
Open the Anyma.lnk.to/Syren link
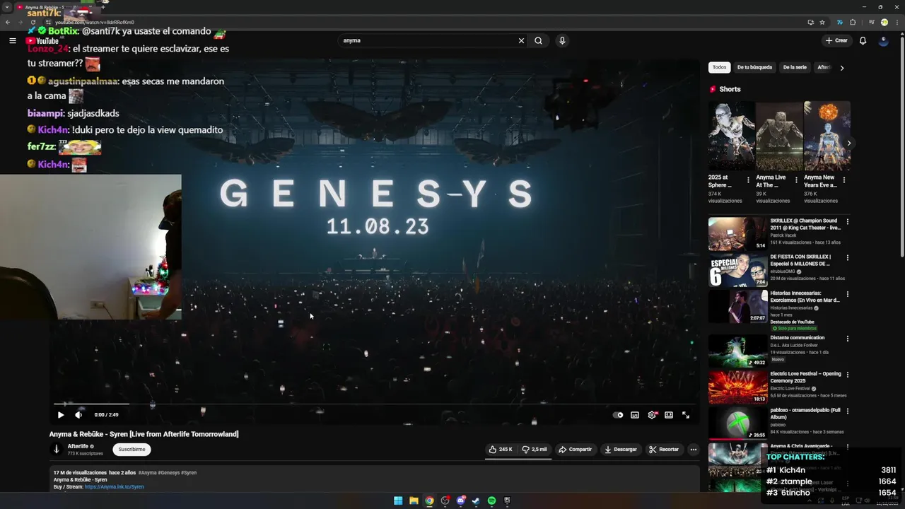click(114, 486)
